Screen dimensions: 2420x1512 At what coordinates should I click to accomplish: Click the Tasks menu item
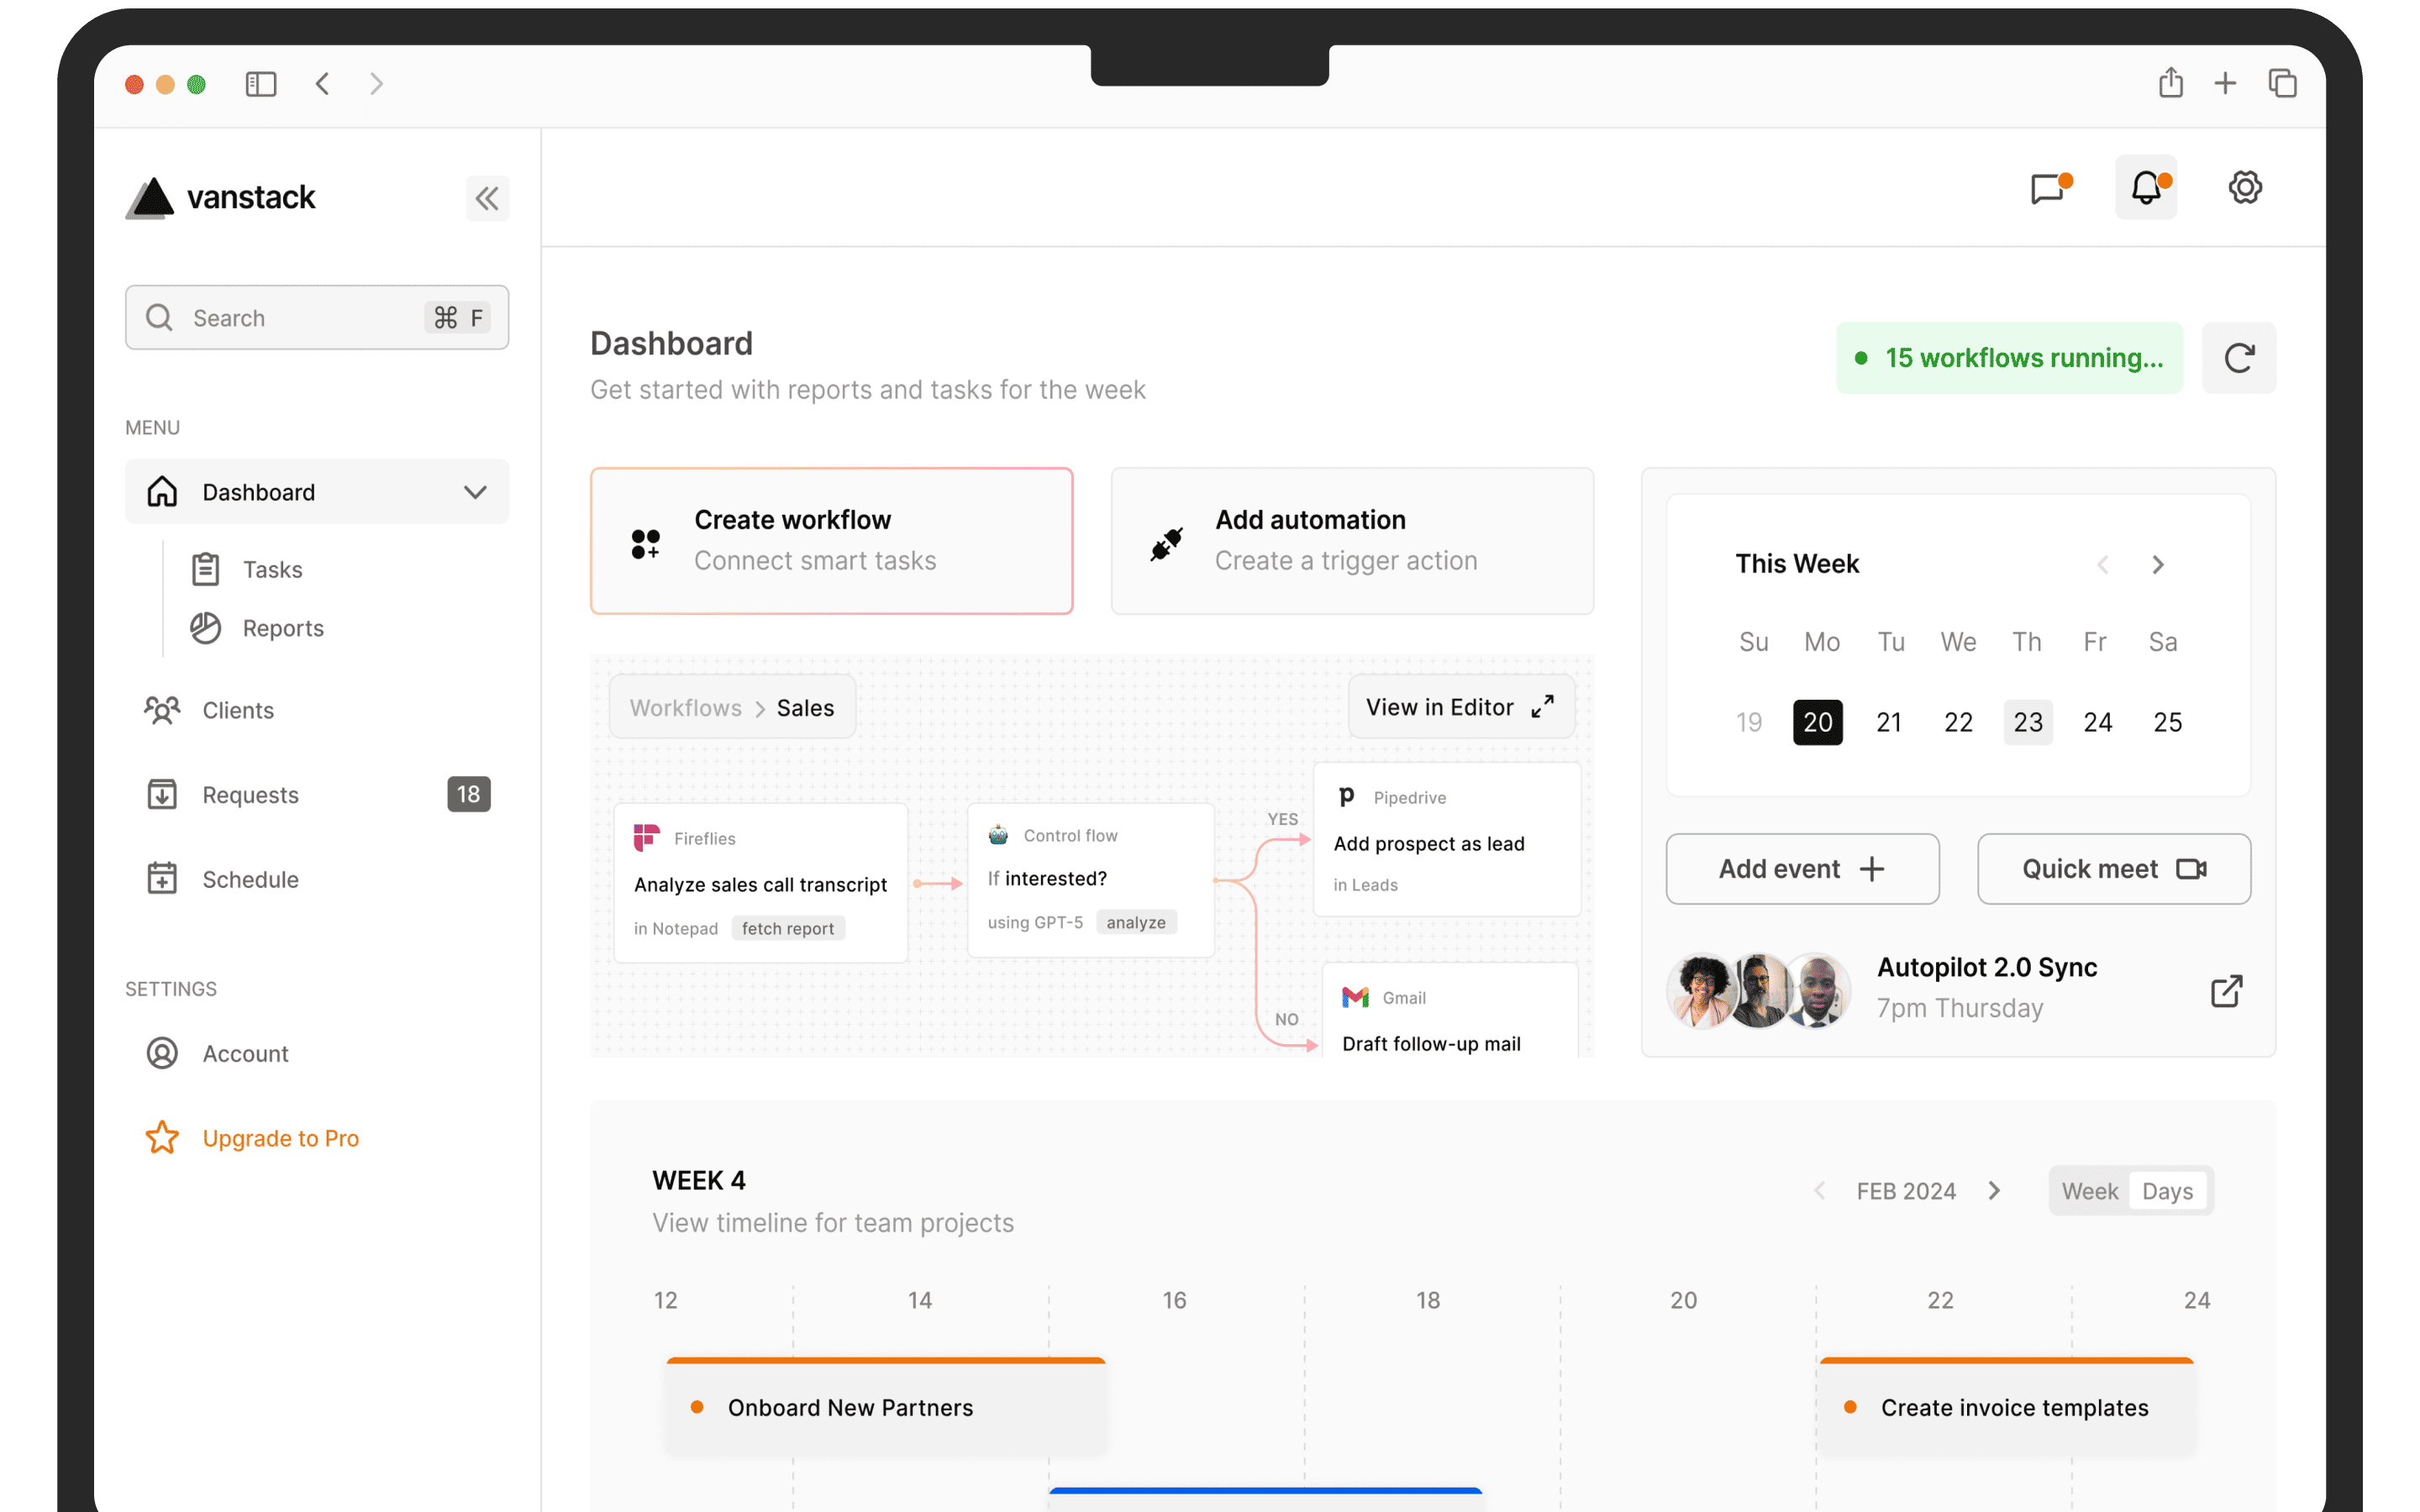tap(271, 568)
